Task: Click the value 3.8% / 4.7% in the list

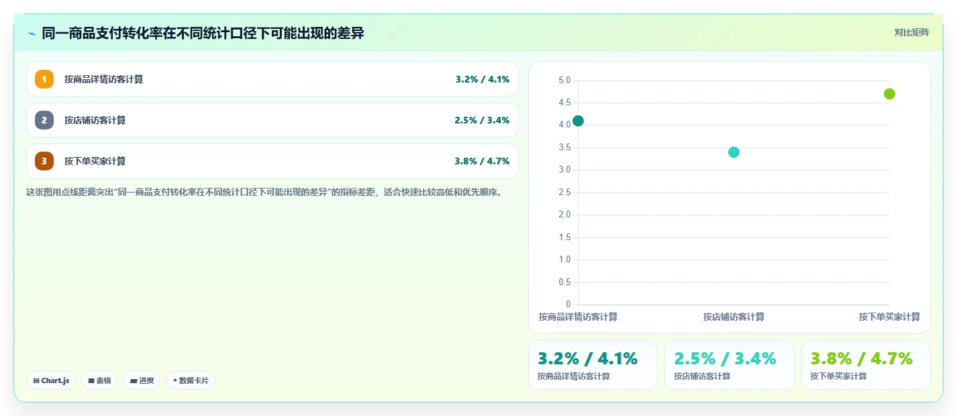Action: [x=482, y=161]
